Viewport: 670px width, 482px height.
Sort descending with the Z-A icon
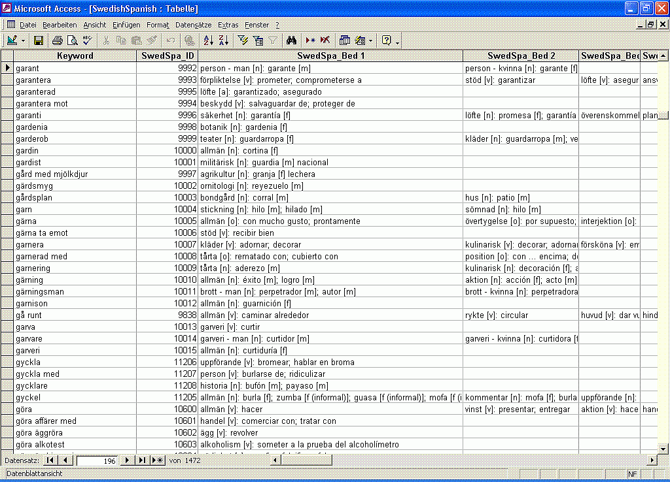pos(224,40)
